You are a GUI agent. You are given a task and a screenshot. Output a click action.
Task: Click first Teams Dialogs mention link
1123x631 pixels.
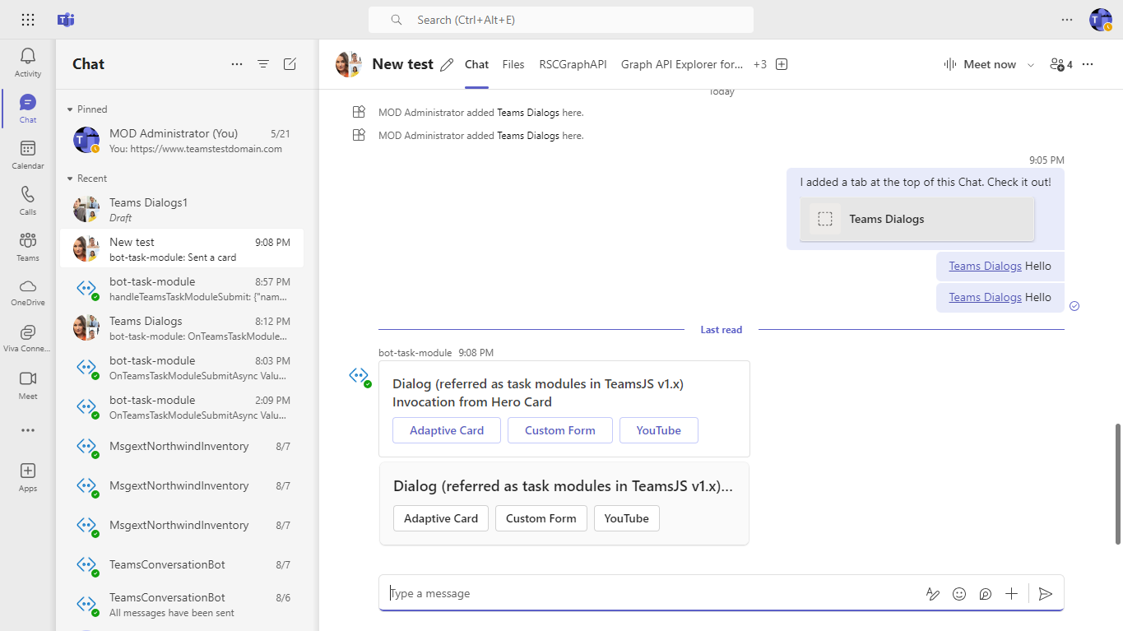[985, 266]
